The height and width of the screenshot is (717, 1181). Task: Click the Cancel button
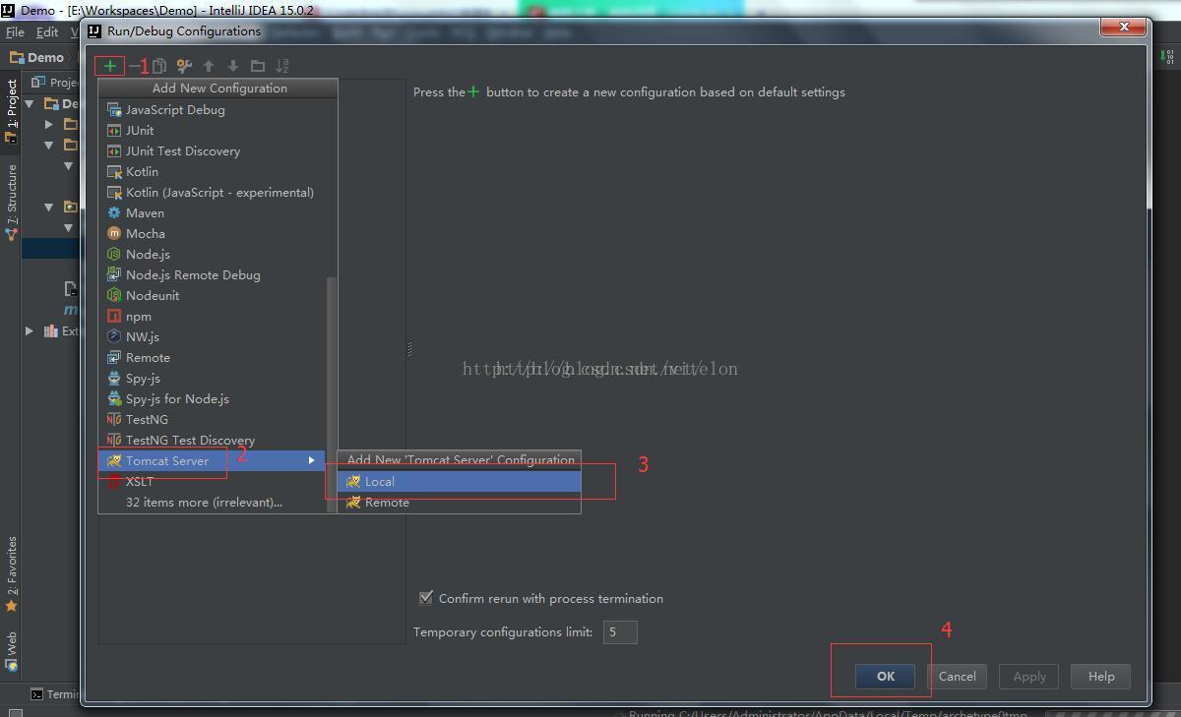coord(957,676)
